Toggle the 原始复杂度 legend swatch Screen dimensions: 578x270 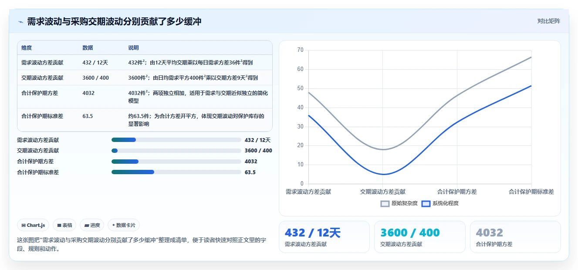pyautogui.click(x=385, y=203)
